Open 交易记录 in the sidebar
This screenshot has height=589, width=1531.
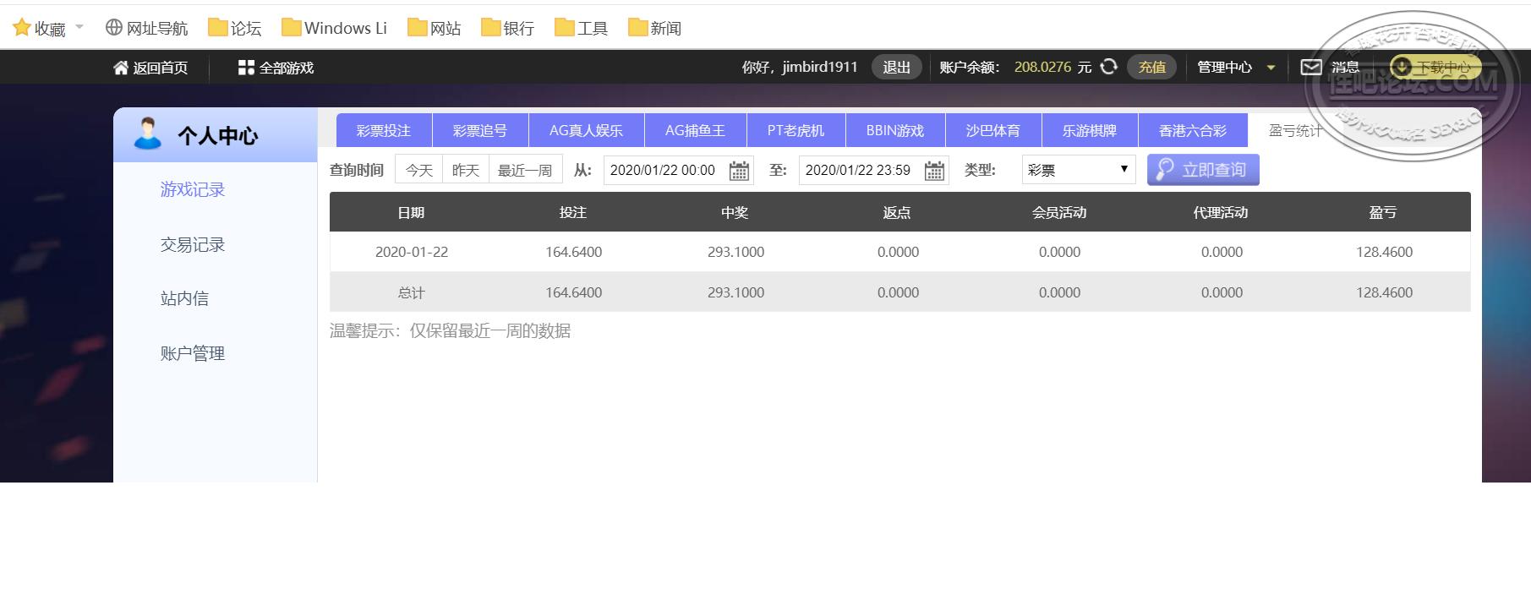193,244
